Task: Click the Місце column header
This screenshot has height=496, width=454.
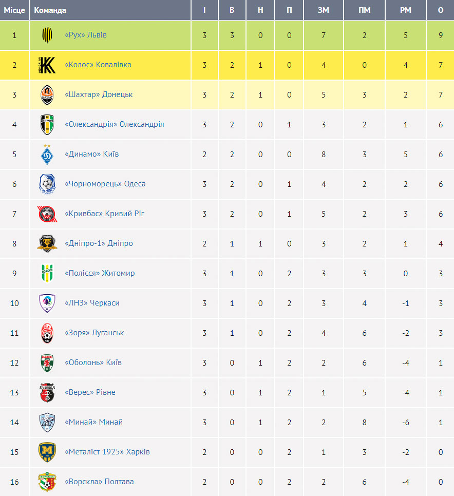Action: click(x=14, y=10)
